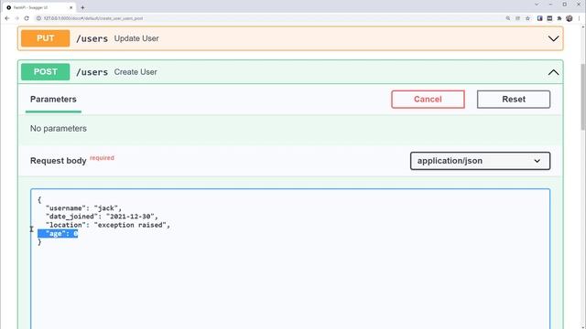
Task: Open a new browser tab
Action: click(x=82, y=7)
